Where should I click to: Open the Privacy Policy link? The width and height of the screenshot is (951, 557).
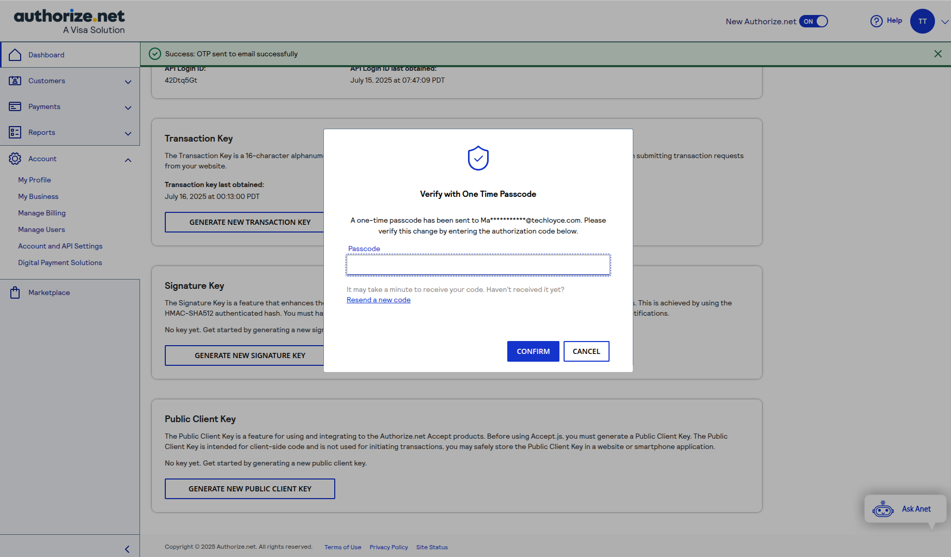(x=389, y=547)
